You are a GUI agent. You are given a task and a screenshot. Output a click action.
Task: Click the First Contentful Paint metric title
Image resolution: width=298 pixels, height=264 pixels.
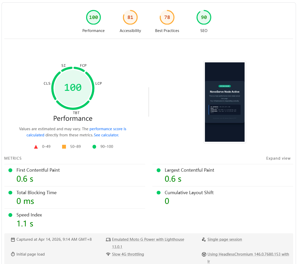pyautogui.click(x=38, y=170)
